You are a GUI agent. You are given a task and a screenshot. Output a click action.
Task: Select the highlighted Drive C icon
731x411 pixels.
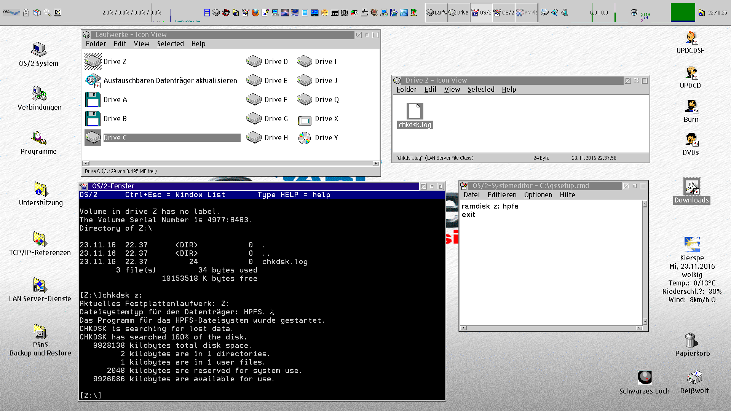(162, 138)
